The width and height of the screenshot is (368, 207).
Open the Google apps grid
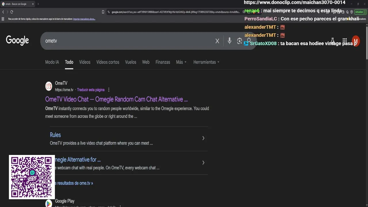pyautogui.click(x=345, y=41)
